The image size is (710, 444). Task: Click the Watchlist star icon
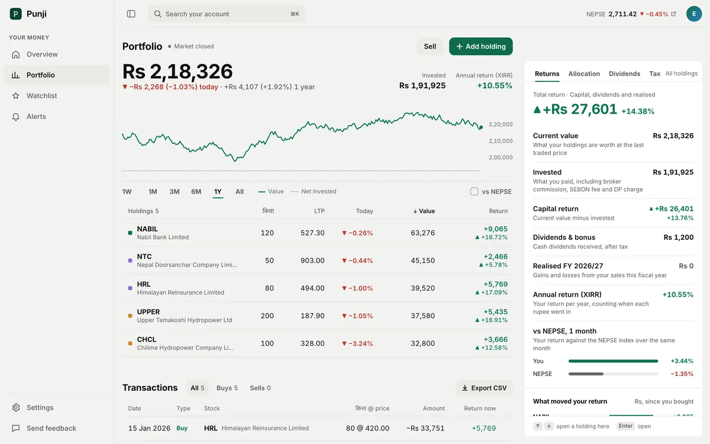pyautogui.click(x=16, y=96)
